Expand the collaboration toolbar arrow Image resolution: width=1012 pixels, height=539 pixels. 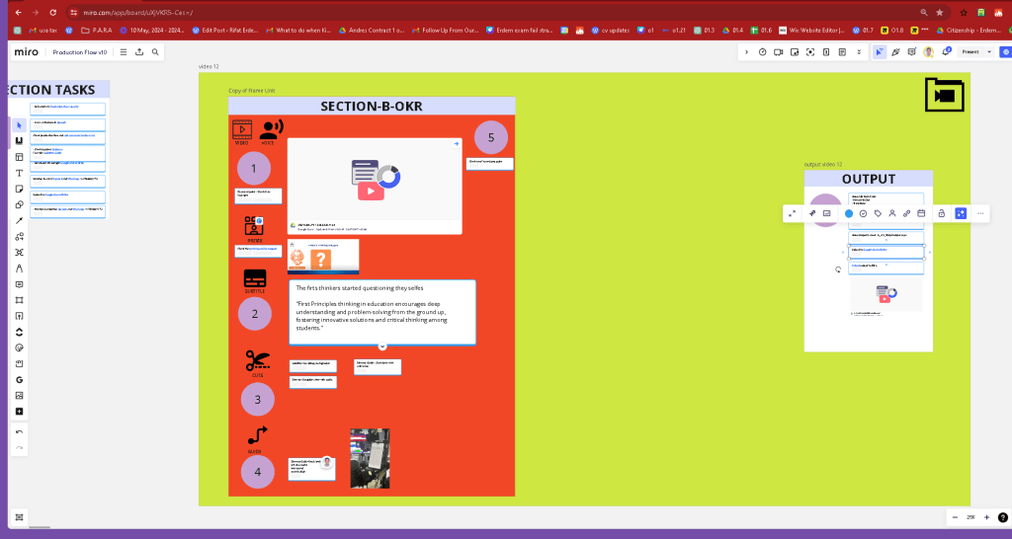(x=747, y=52)
